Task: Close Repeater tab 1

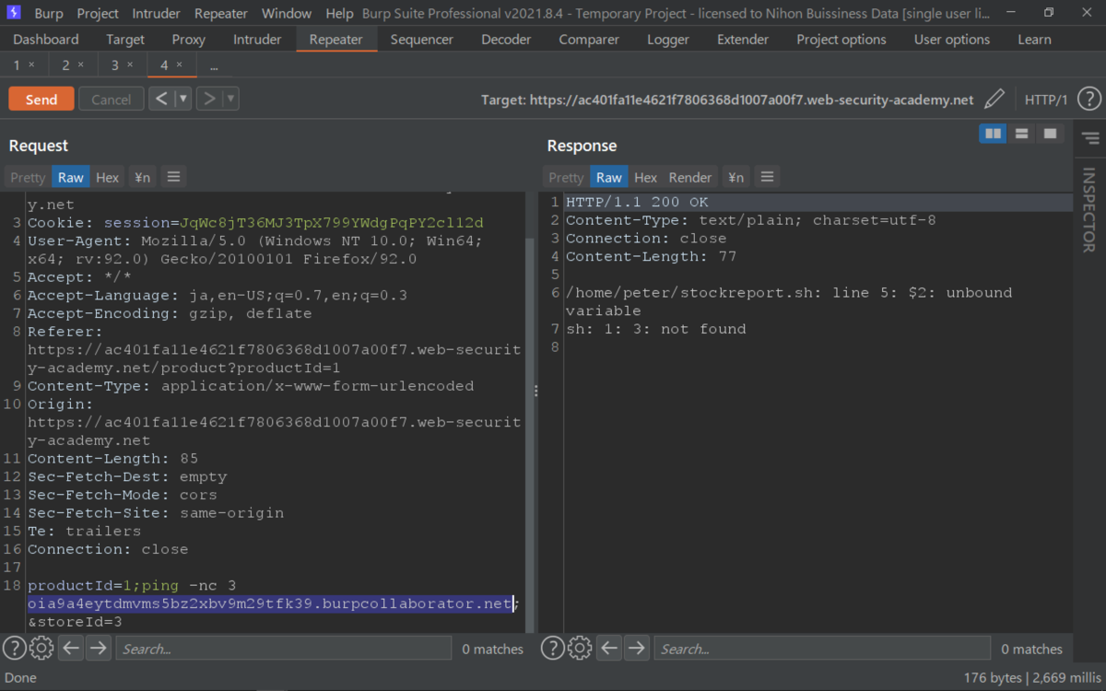Action: (31, 65)
